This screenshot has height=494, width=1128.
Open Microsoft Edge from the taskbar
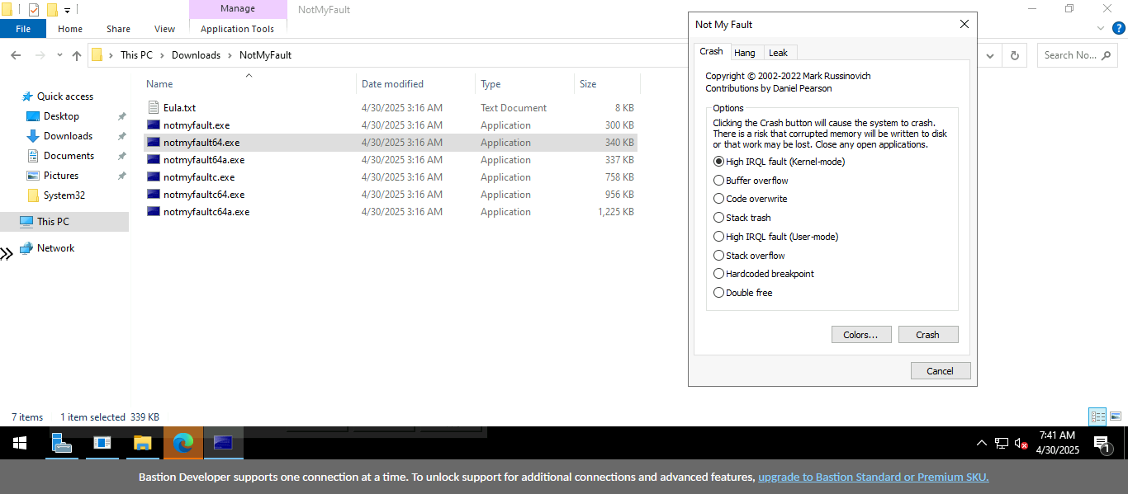pyautogui.click(x=183, y=444)
